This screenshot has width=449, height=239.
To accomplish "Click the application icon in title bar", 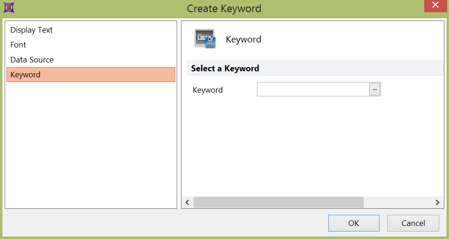I will [x=8, y=7].
